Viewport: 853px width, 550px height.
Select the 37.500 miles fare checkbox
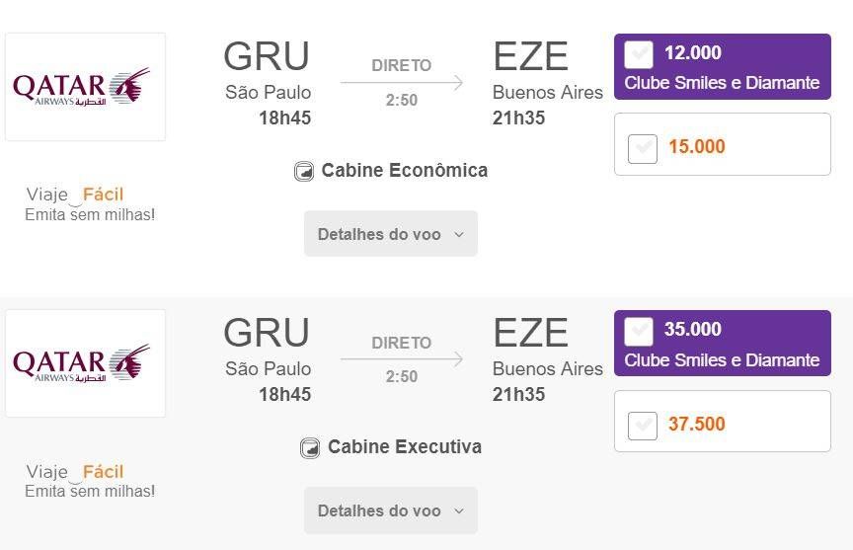643,426
